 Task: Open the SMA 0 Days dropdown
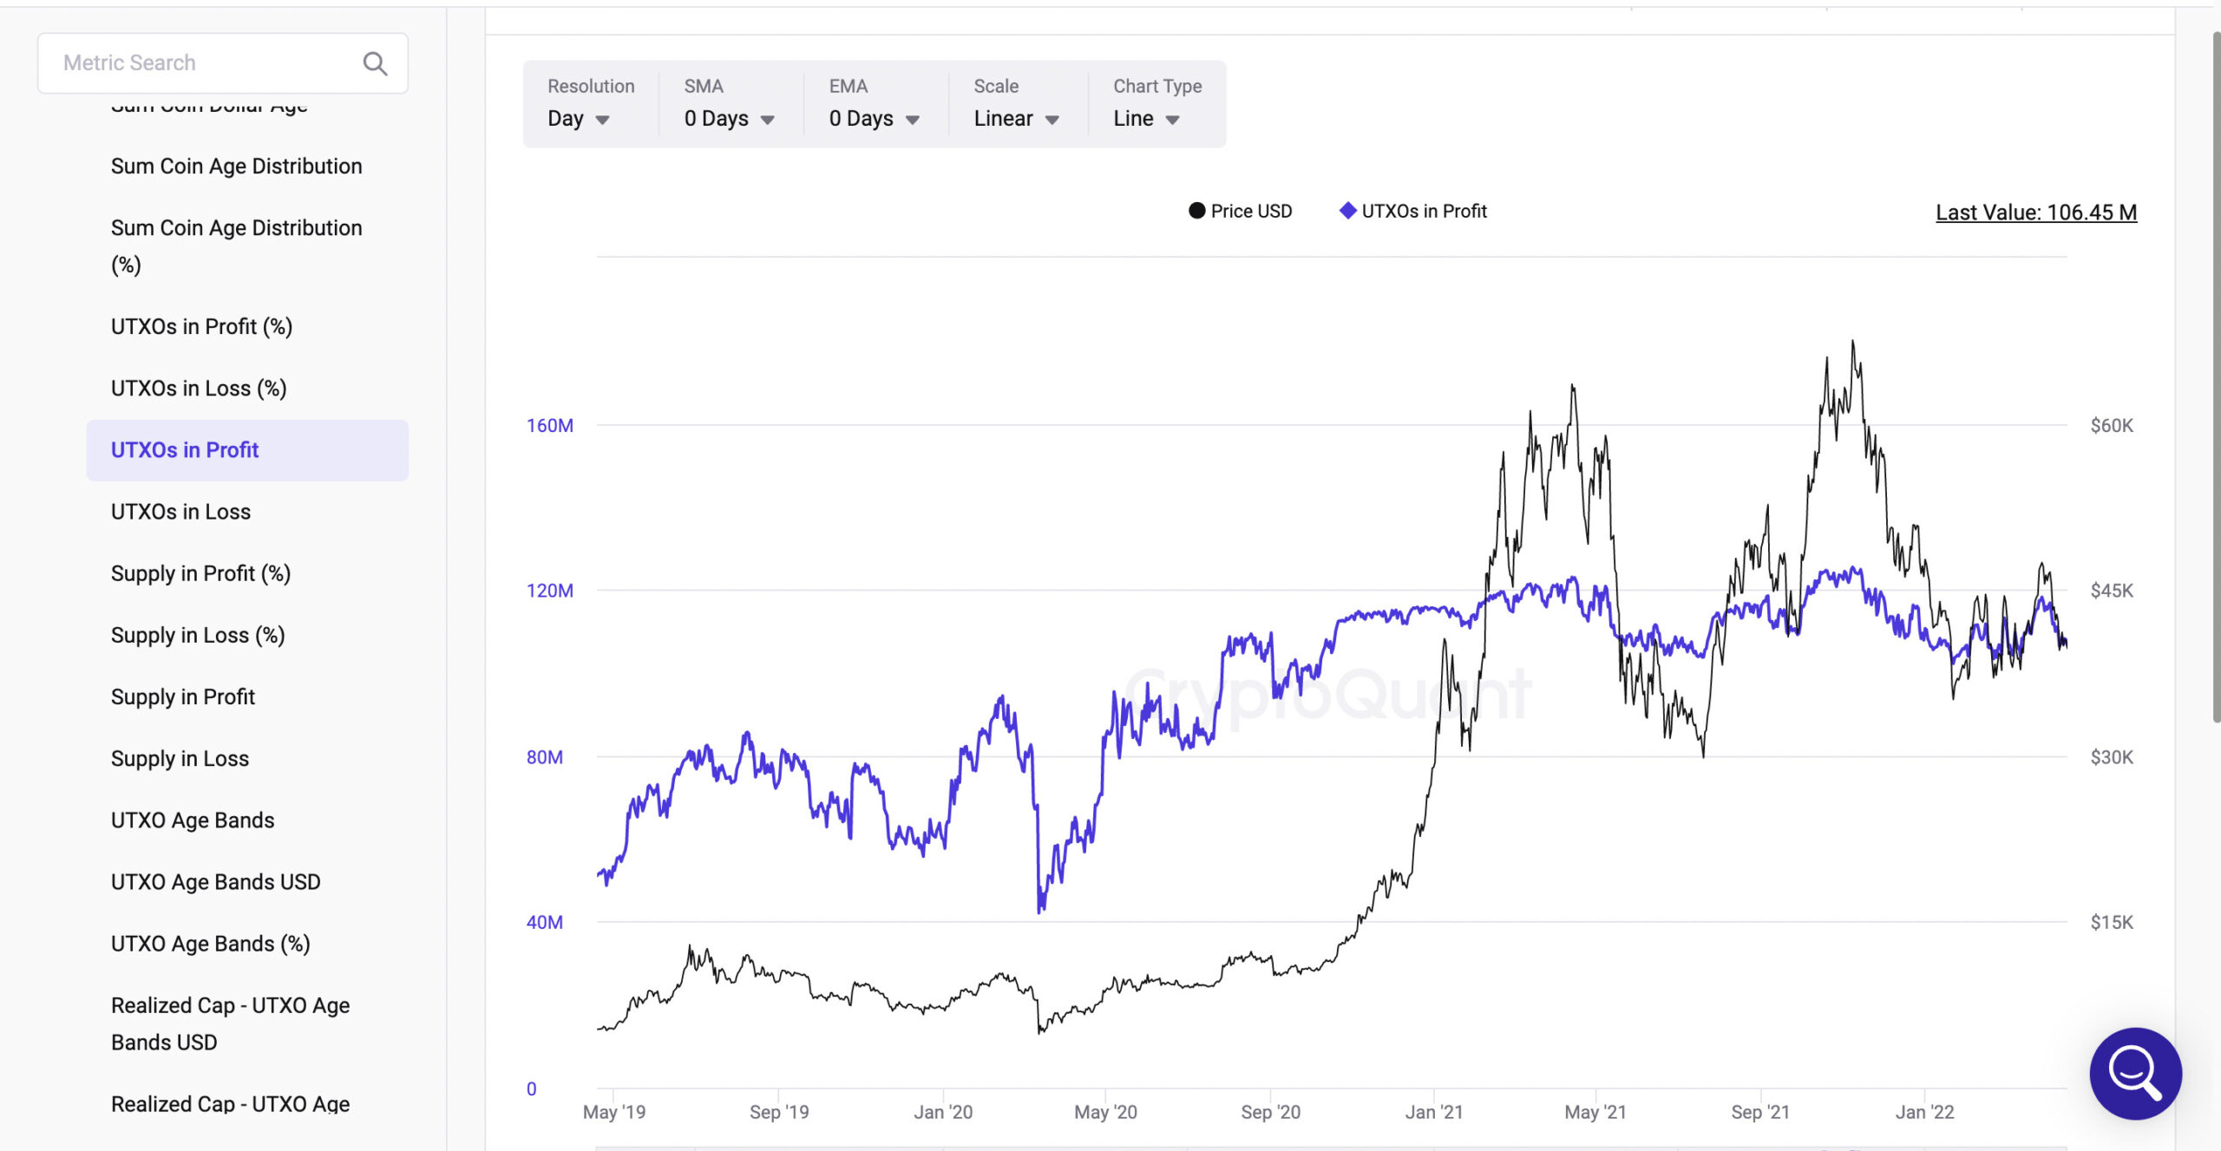click(729, 119)
